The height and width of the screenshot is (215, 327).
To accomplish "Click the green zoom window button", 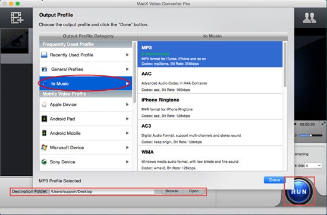I will point(17,4).
